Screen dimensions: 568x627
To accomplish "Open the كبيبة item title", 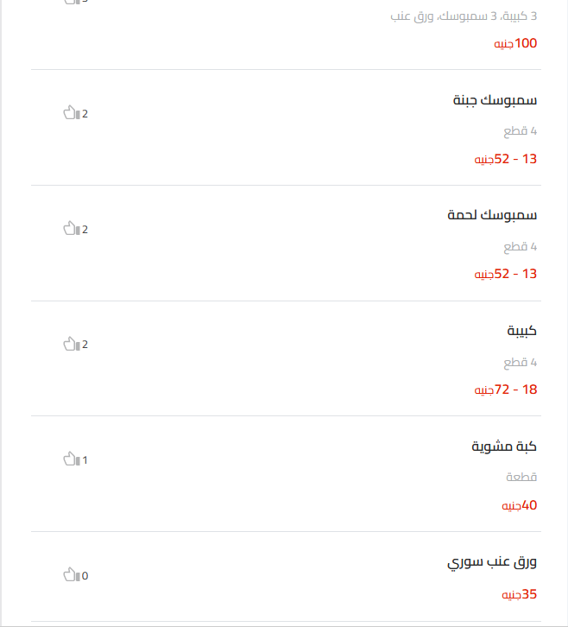I will tap(522, 331).
